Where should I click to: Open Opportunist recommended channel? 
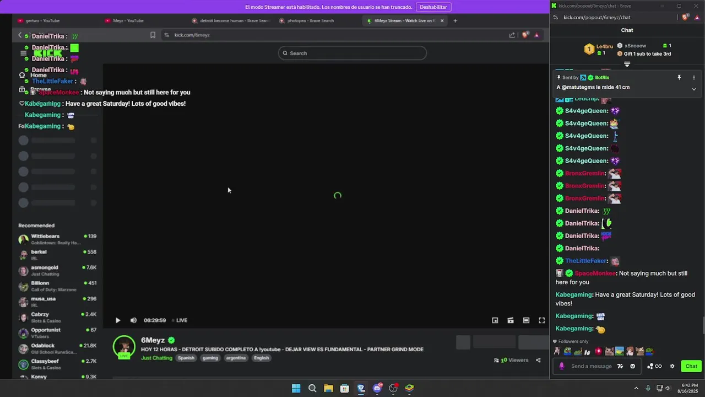pyautogui.click(x=57, y=332)
